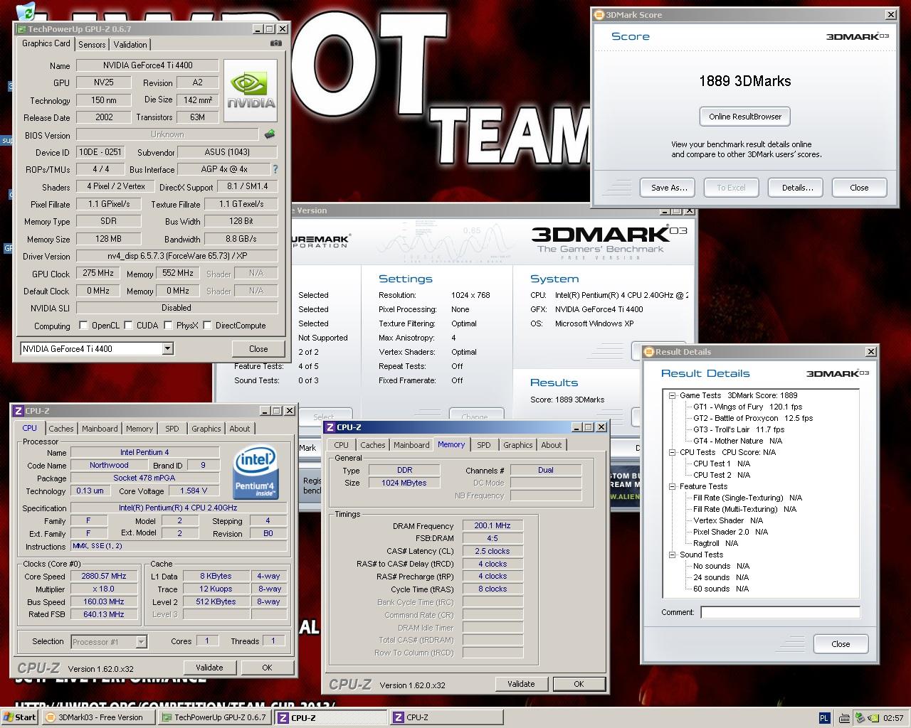Image resolution: width=911 pixels, height=728 pixels.
Task: Select the GT3 - Troll's Lair result row
Action: pos(739,429)
